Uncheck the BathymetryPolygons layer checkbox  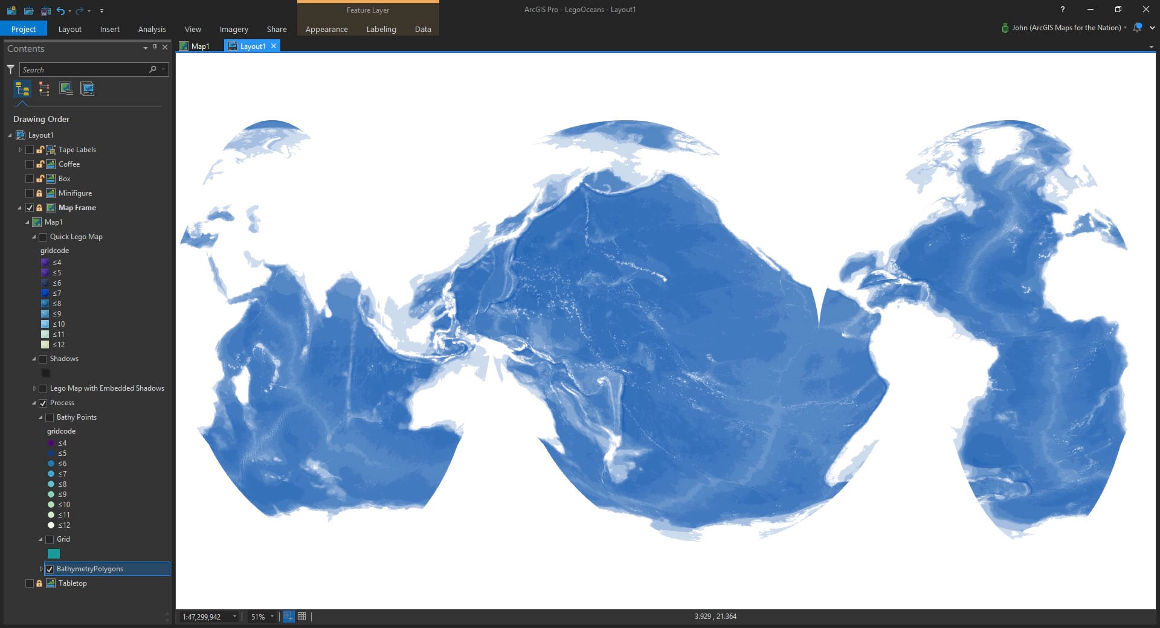pyautogui.click(x=50, y=569)
